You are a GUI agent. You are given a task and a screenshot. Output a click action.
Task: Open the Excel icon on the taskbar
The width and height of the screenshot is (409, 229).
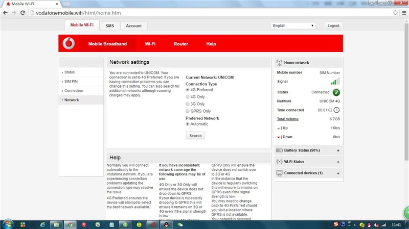(x=98, y=224)
